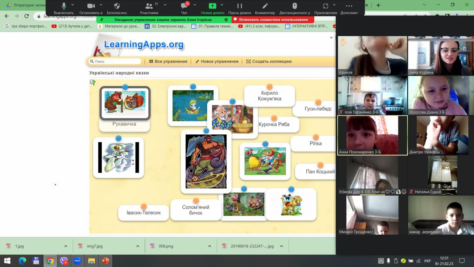This screenshot has height=267, width=474.
Task: Open download options for 1.jpg
Action: coord(66,246)
